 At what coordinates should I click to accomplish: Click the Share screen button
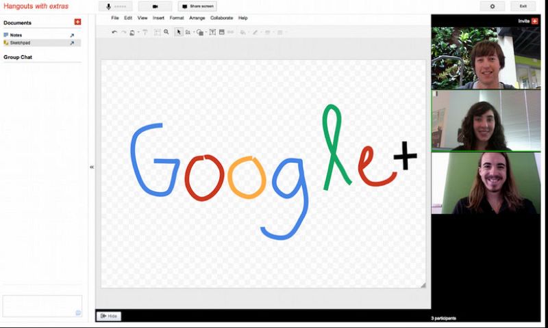click(x=197, y=6)
